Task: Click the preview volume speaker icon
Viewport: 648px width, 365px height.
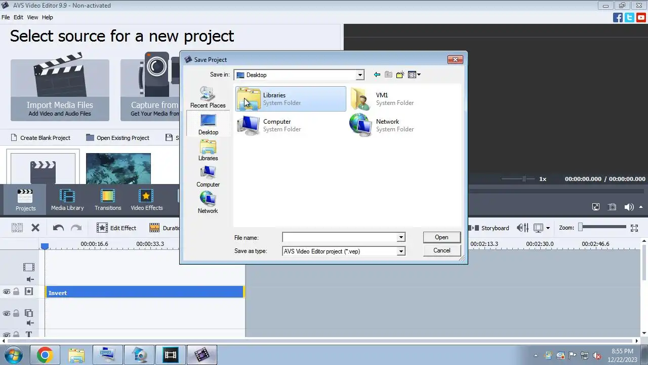Action: [x=629, y=207]
